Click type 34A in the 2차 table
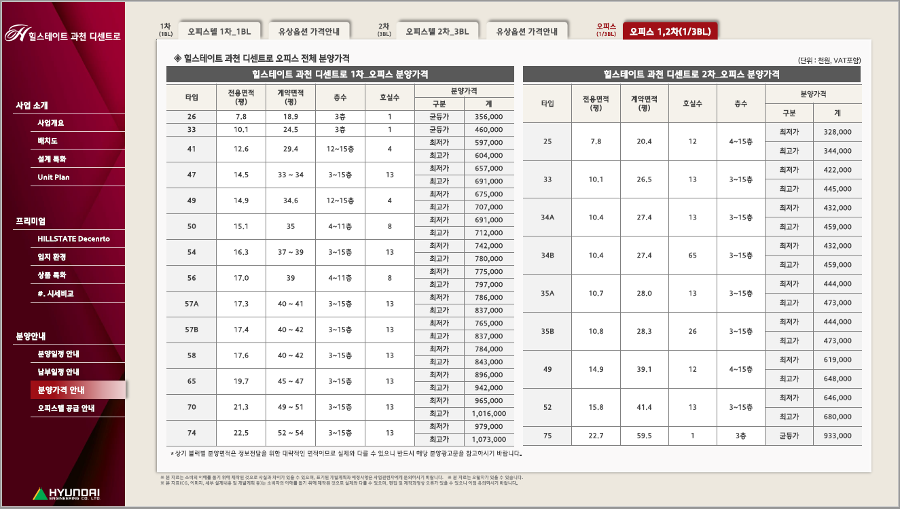This screenshot has width=900, height=509. pos(547,217)
